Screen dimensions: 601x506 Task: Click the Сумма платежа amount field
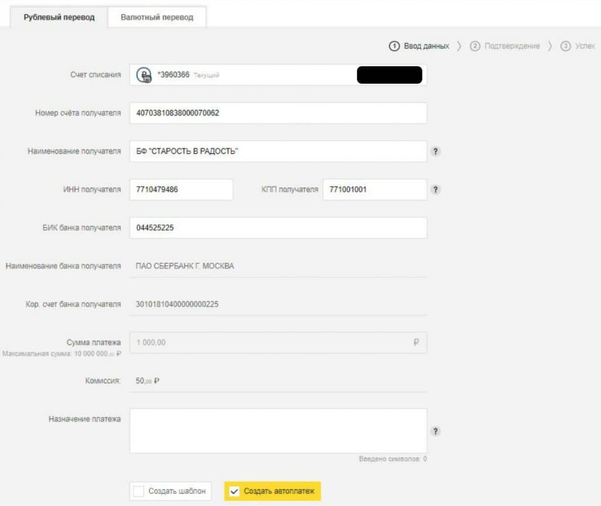[x=270, y=343]
